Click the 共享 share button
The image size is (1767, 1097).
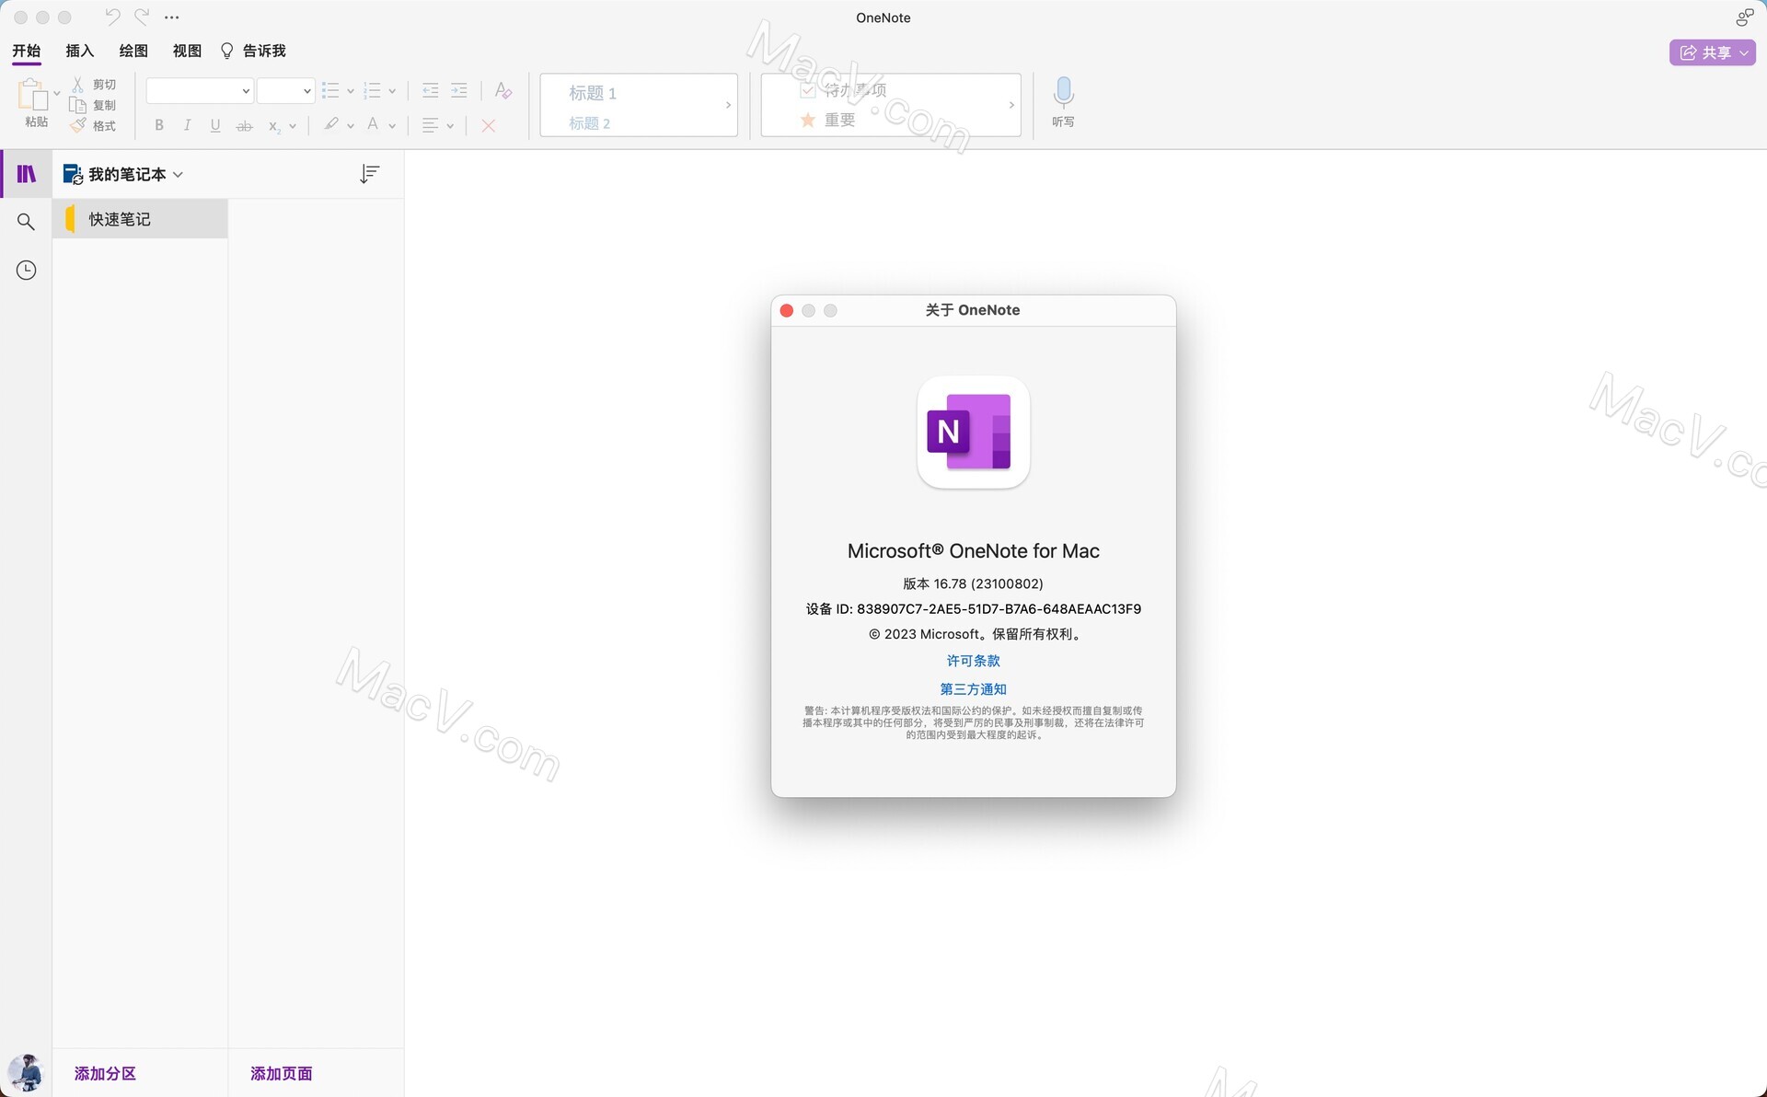[1712, 52]
